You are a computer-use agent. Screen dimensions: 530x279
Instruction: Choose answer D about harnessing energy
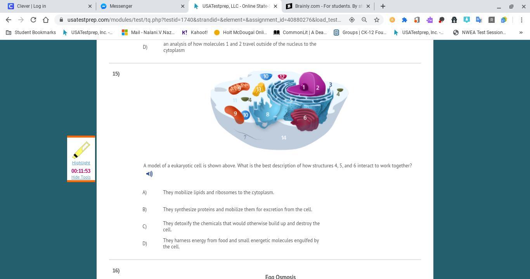tap(241, 244)
